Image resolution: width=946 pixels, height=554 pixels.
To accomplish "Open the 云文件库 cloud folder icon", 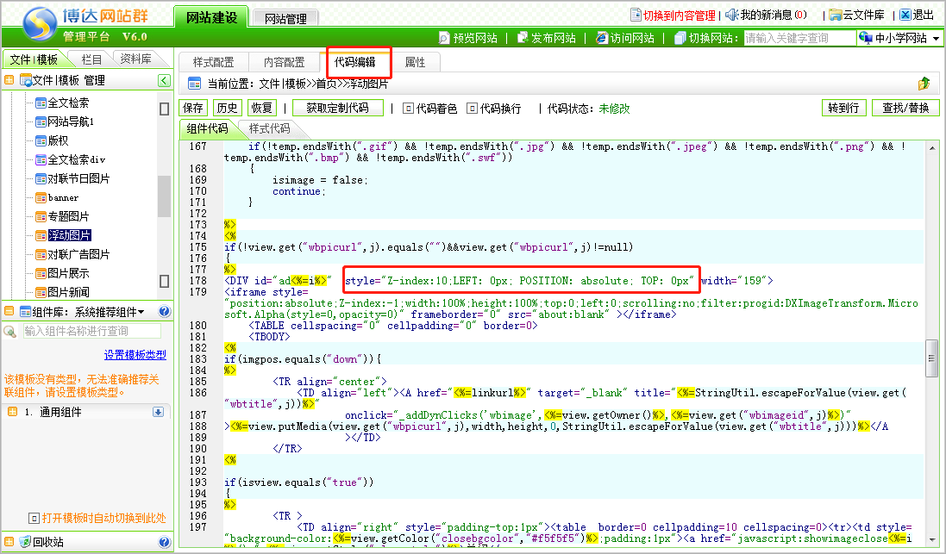I will (x=835, y=15).
